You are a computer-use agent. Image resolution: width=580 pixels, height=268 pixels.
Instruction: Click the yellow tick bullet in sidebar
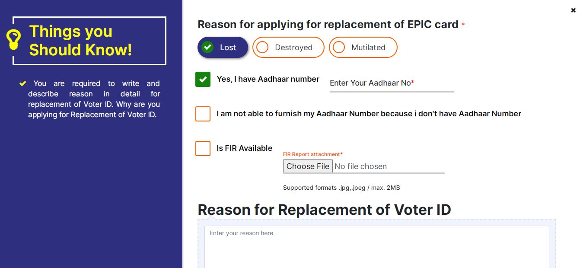click(x=23, y=83)
